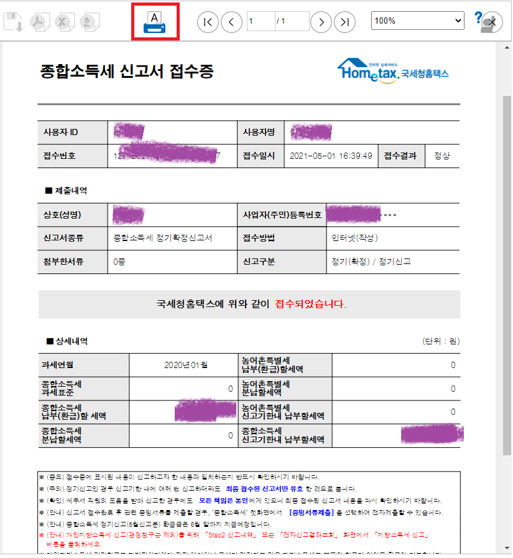The height and width of the screenshot is (558, 513).
Task: Click the '접수방법' label cell
Action: (x=282, y=238)
